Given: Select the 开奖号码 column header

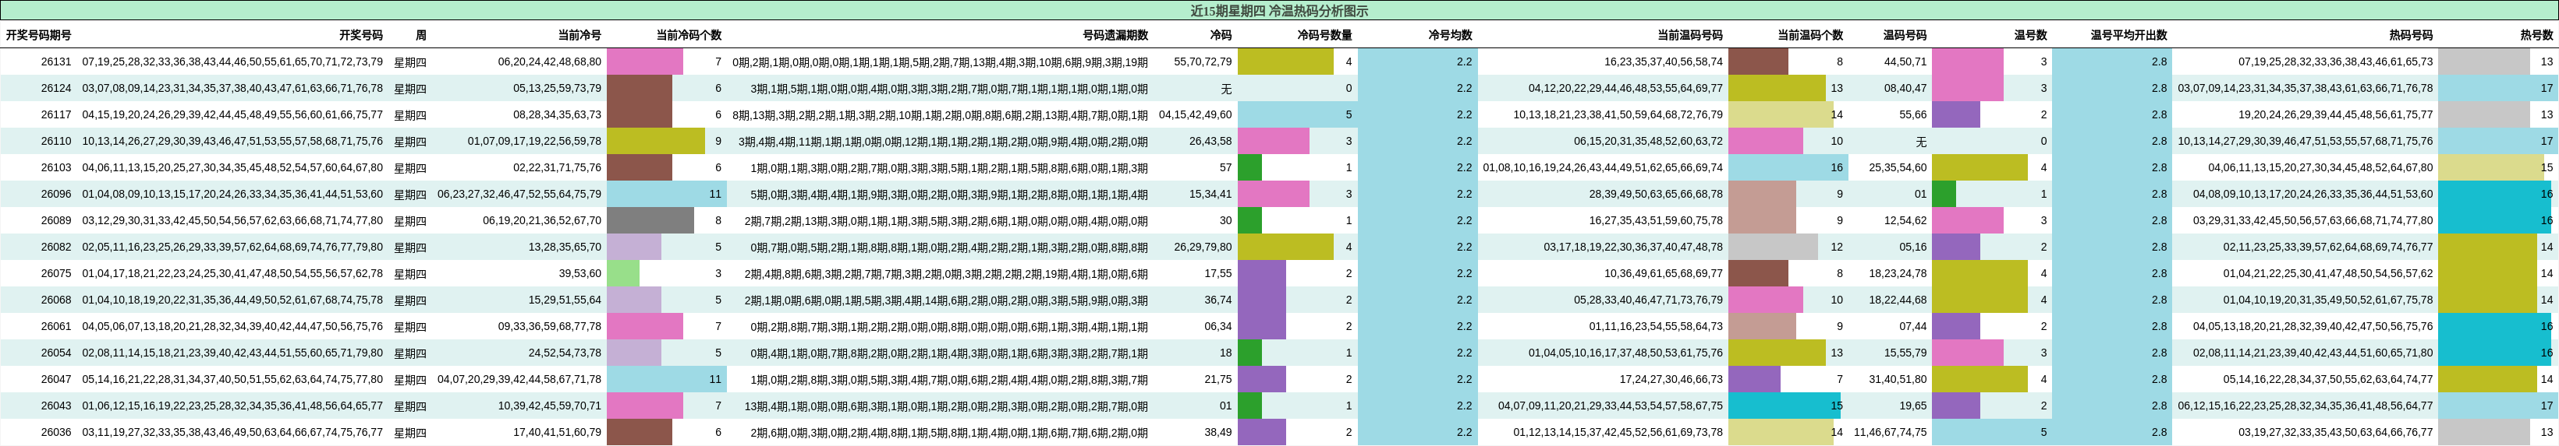Looking at the screenshot, I should (360, 35).
